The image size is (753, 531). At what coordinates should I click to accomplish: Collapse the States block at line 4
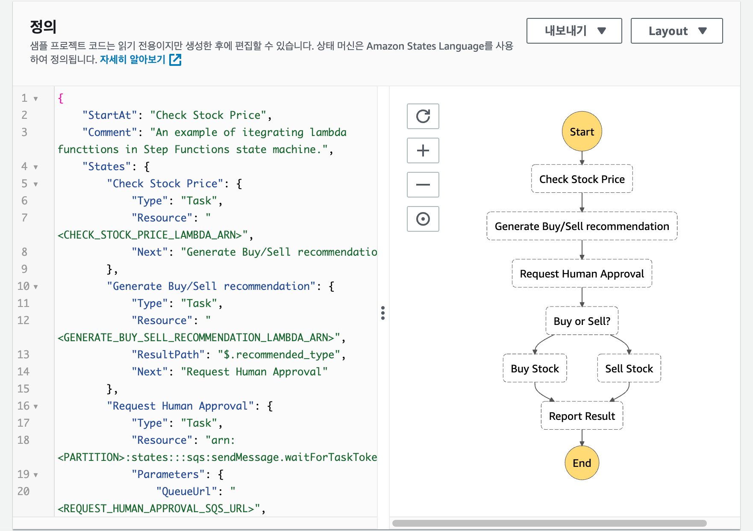[x=36, y=167]
